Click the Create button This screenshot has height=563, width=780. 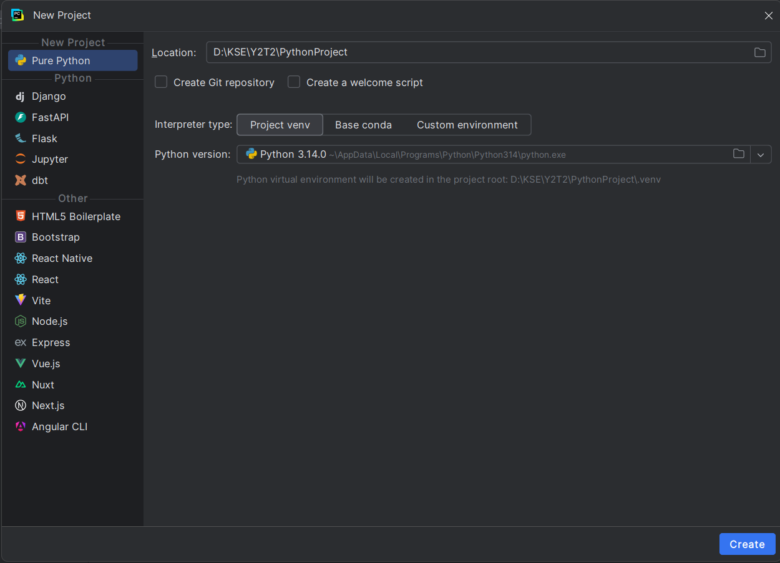click(x=747, y=544)
